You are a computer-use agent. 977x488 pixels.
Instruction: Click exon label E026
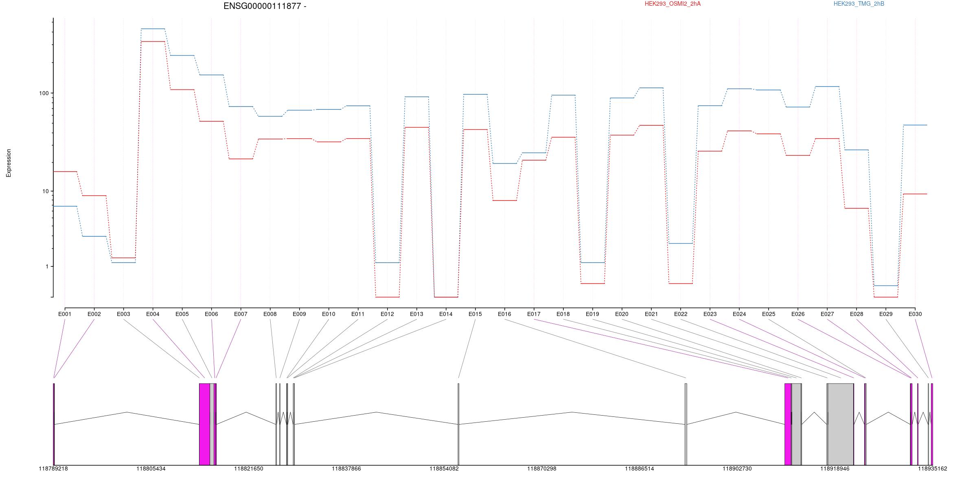pyautogui.click(x=798, y=314)
